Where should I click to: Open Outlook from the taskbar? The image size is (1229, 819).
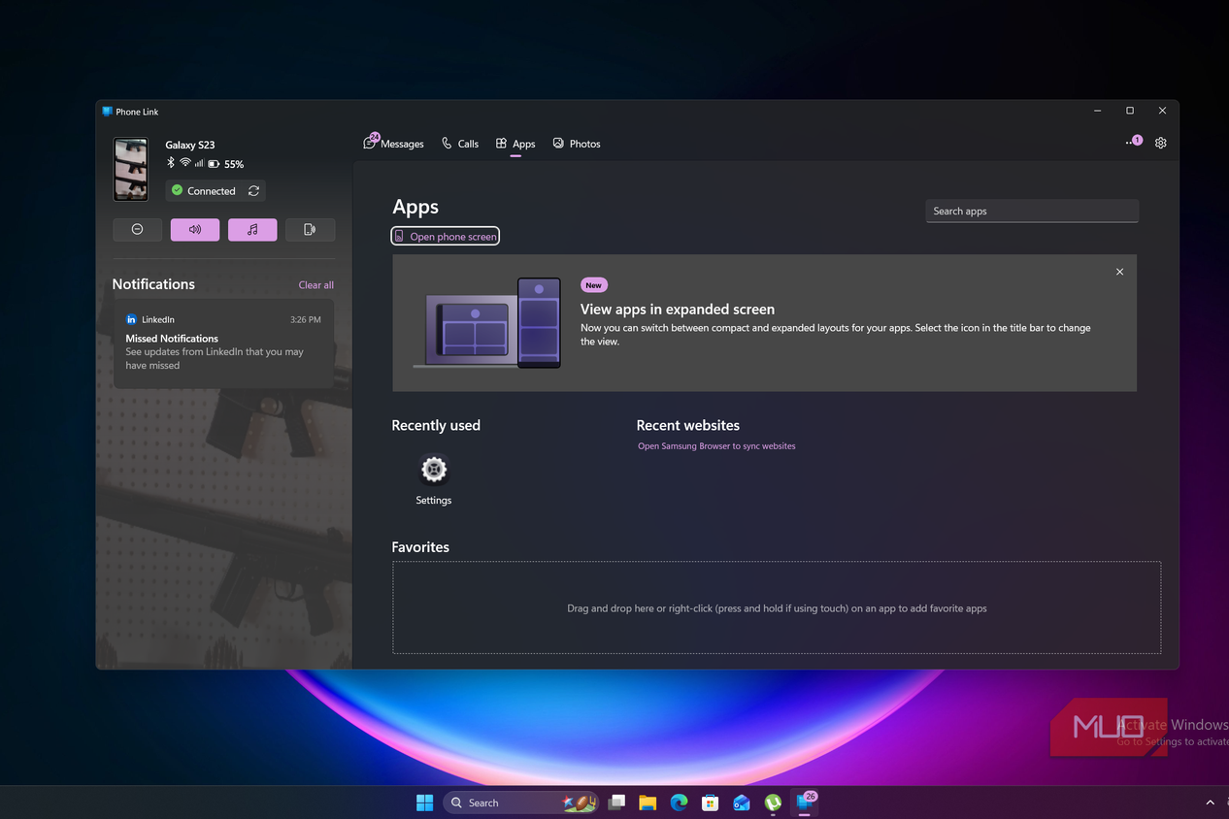pyautogui.click(x=742, y=803)
